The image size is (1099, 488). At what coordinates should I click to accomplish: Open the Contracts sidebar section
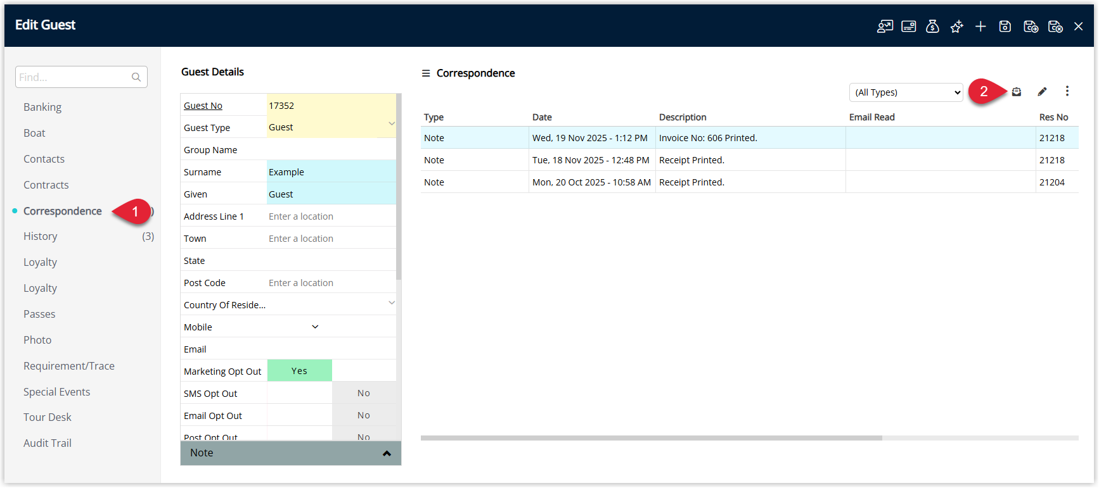[46, 185]
